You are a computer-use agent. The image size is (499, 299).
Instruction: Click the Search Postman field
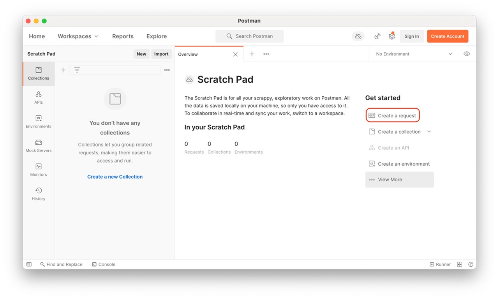click(x=249, y=36)
